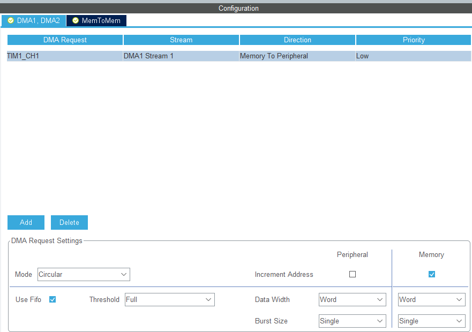
Task: Click the Increment Address label
Action: [x=284, y=275]
